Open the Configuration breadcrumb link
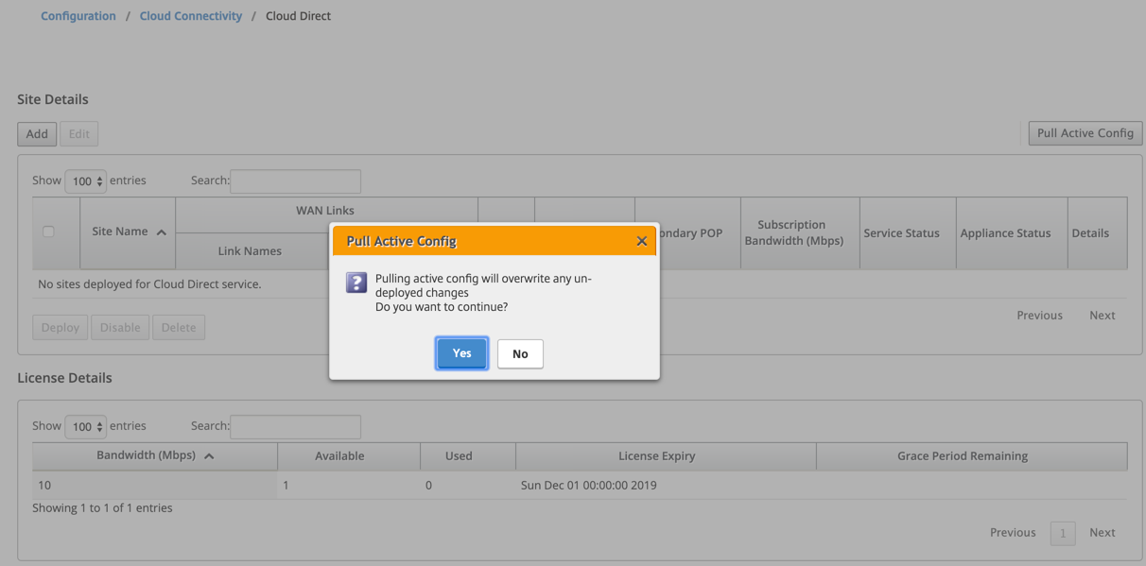Screen dimensions: 1146x566 coord(78,16)
